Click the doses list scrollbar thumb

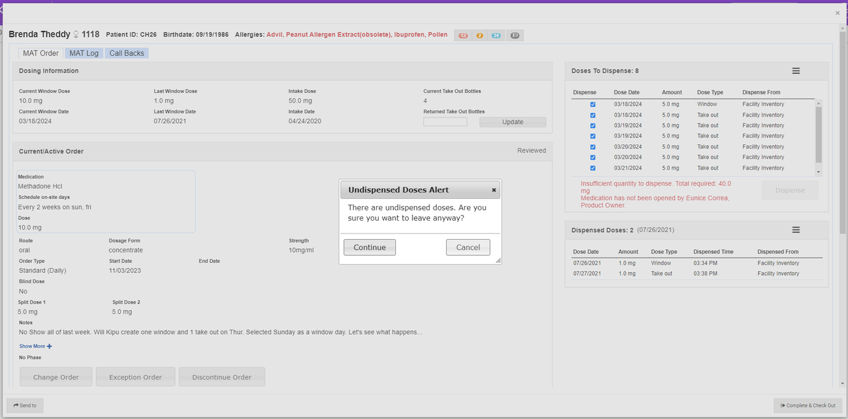pos(819,135)
